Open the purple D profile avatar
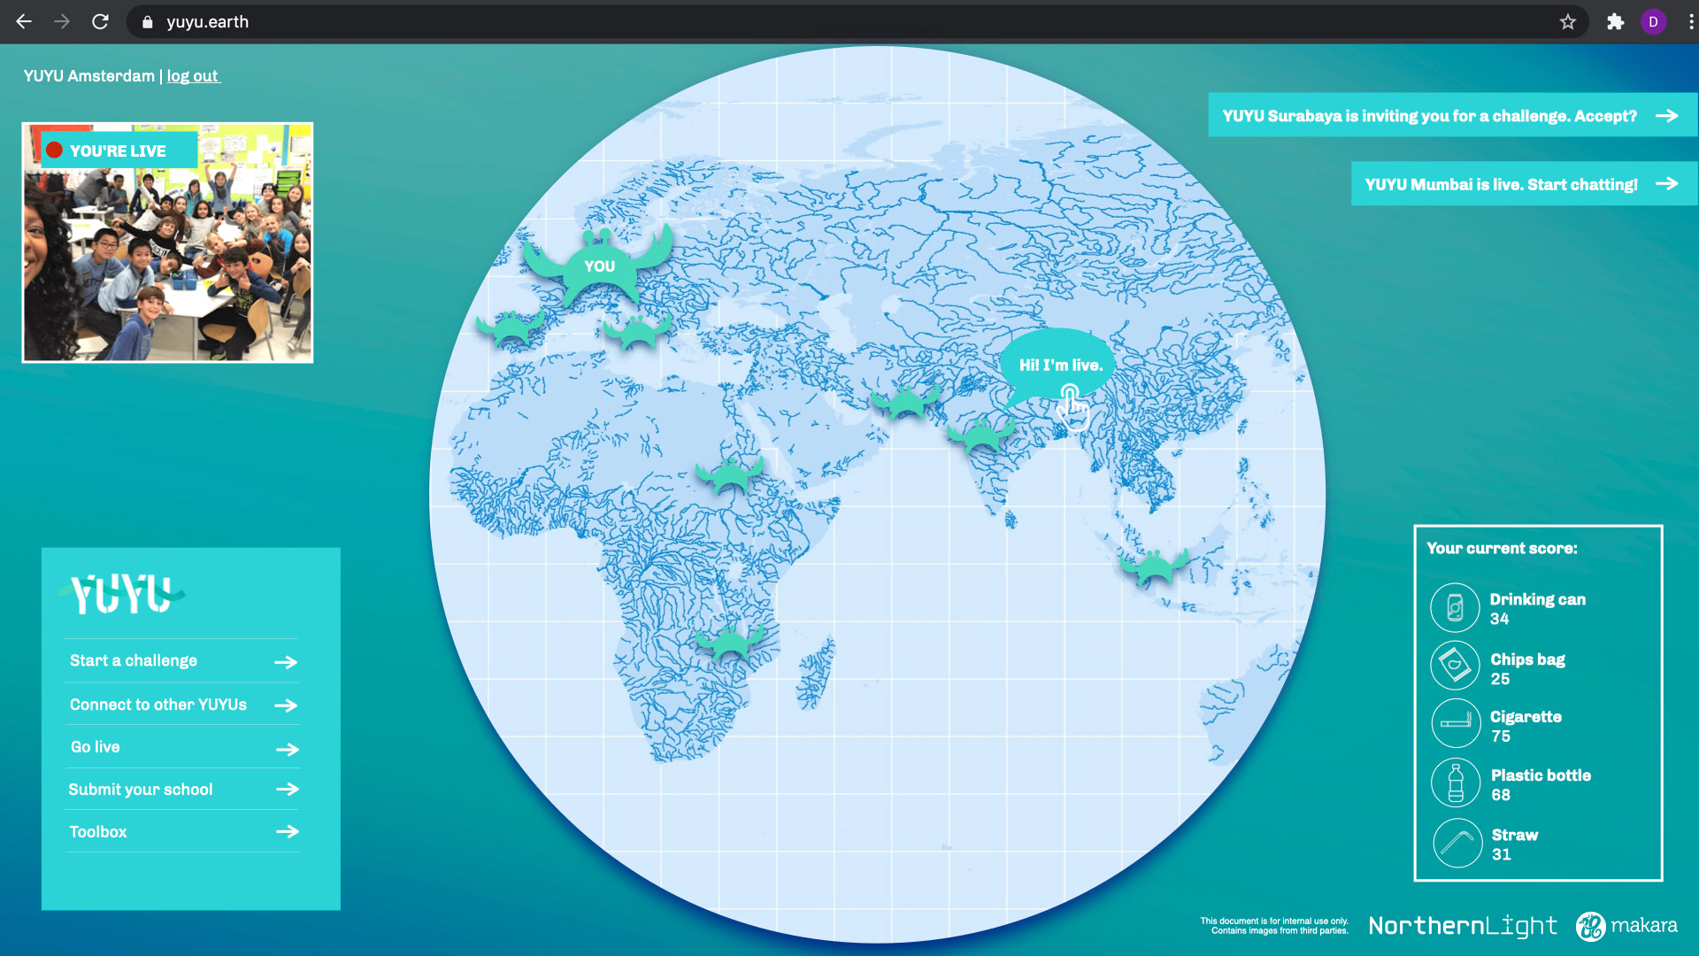Viewport: 1699px width, 956px height. coord(1653,21)
